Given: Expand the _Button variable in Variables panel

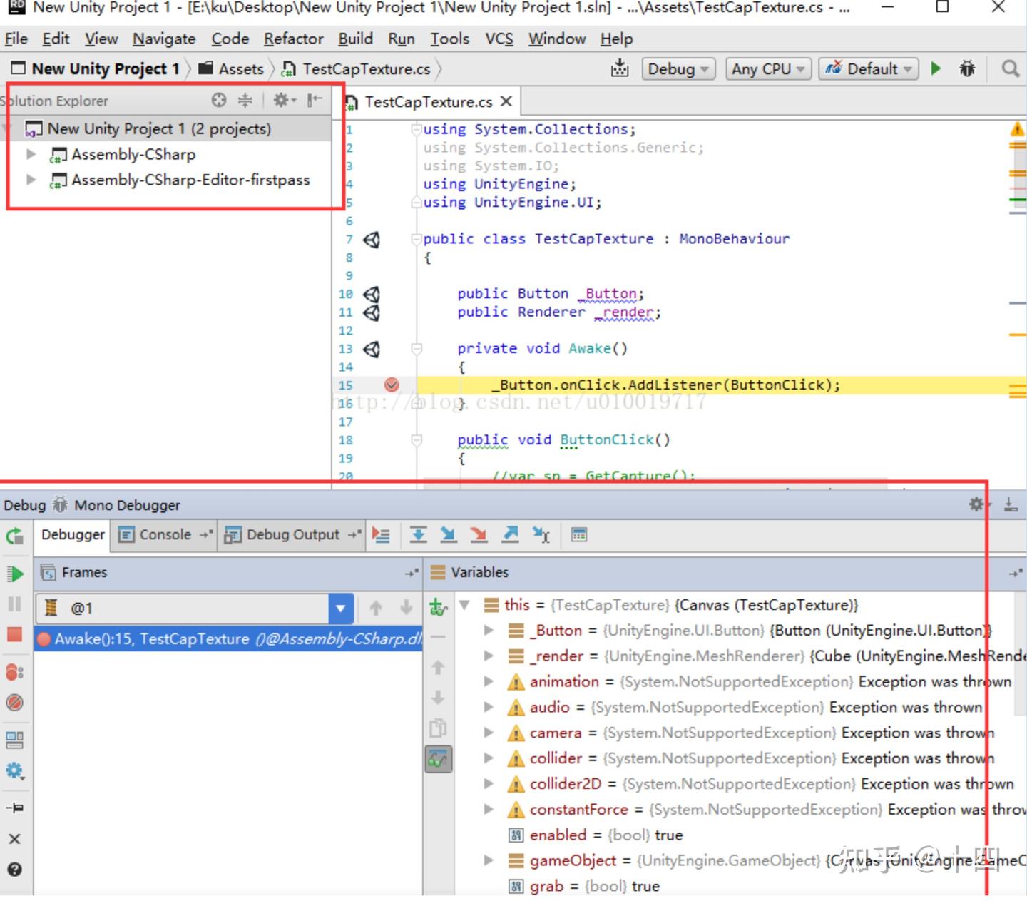Looking at the screenshot, I should (489, 630).
